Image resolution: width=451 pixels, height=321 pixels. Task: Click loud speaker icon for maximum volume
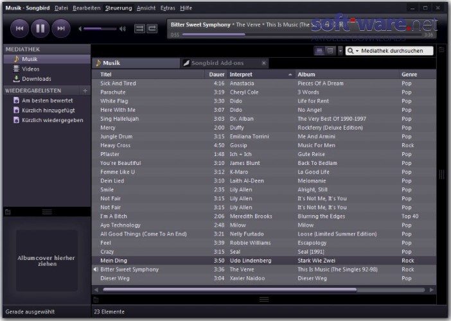pyautogui.click(x=123, y=28)
